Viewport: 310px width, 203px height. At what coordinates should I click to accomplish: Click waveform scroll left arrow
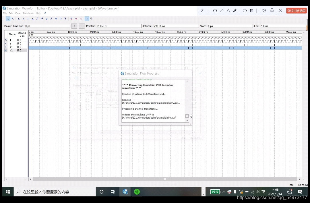click(x=30, y=179)
